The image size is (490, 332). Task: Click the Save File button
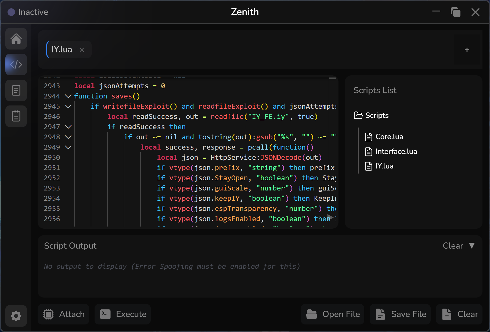[x=400, y=314]
